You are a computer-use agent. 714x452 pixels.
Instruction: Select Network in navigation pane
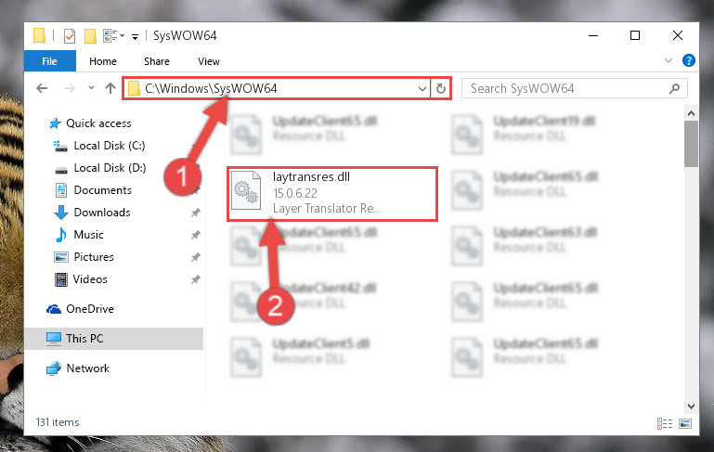click(87, 368)
